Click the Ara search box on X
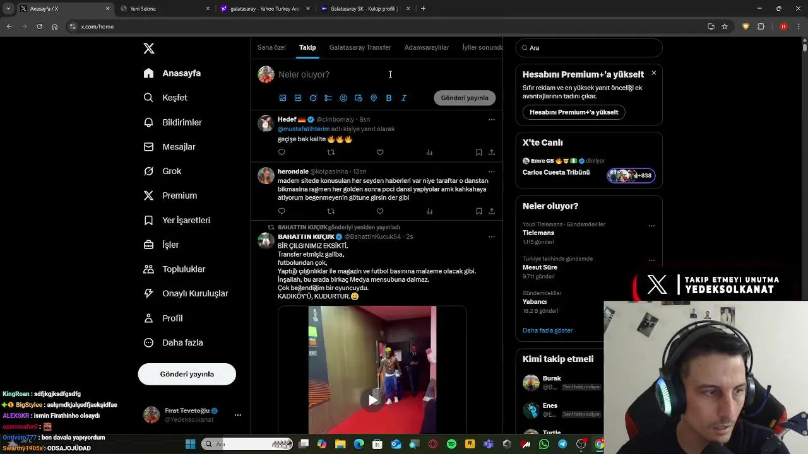This screenshot has height=454, width=808. pos(589,48)
